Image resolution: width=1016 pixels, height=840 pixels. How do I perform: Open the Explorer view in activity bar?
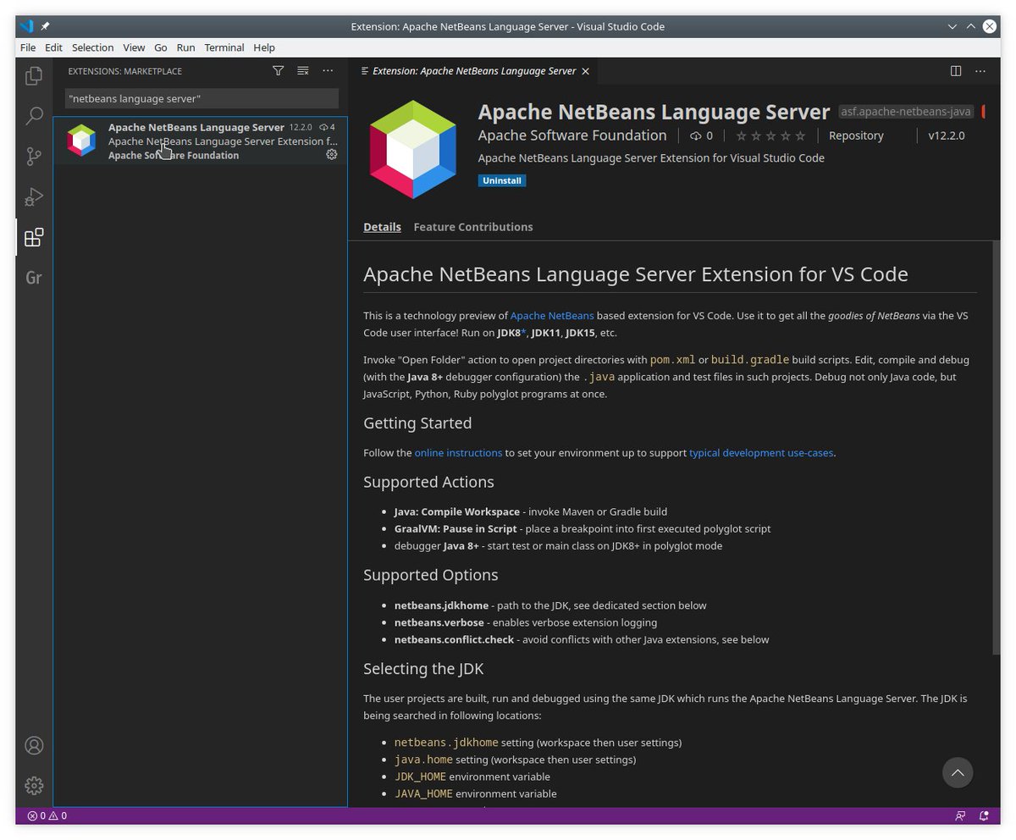pos(34,75)
